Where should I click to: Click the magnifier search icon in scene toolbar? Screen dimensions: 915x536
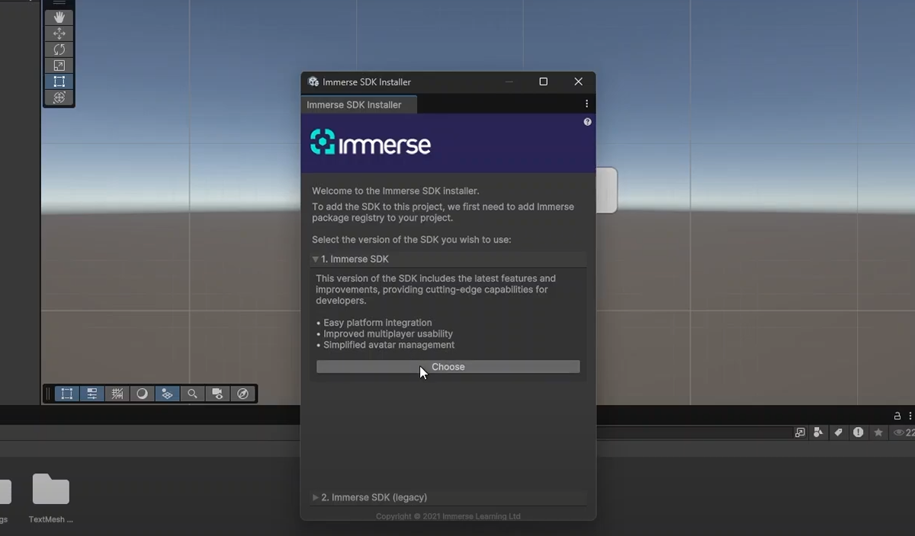tap(192, 393)
